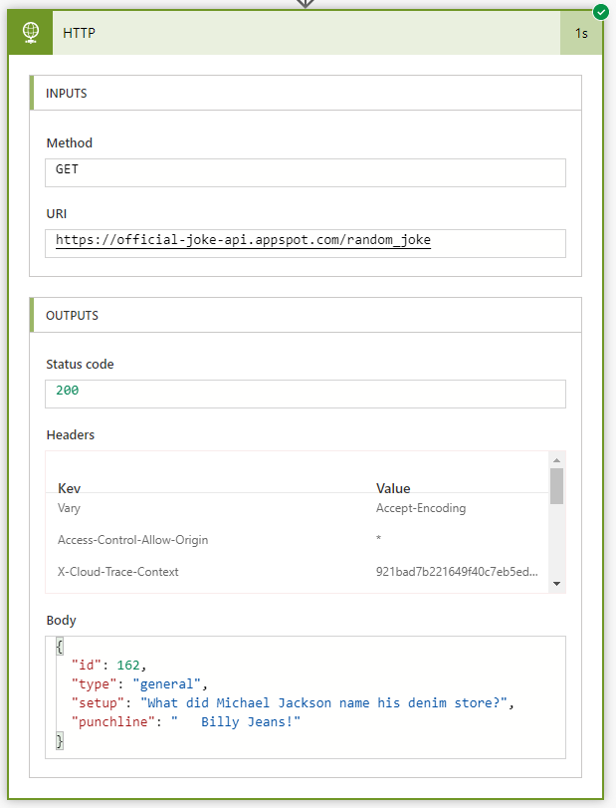Click the downward connector arrow above HTTP card
Screen dimensions: 616x808
306,5
